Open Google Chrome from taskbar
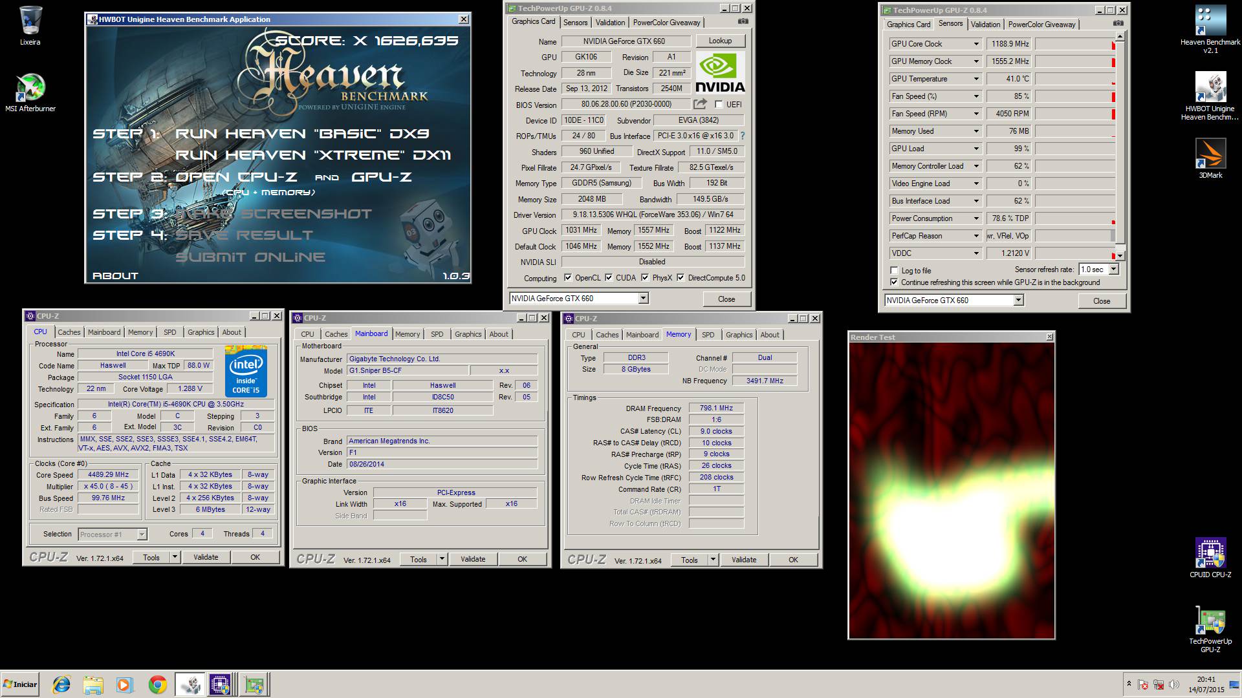The image size is (1242, 698). [157, 684]
